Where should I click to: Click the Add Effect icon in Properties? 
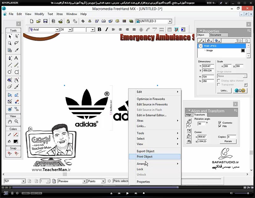[x=217, y=41]
